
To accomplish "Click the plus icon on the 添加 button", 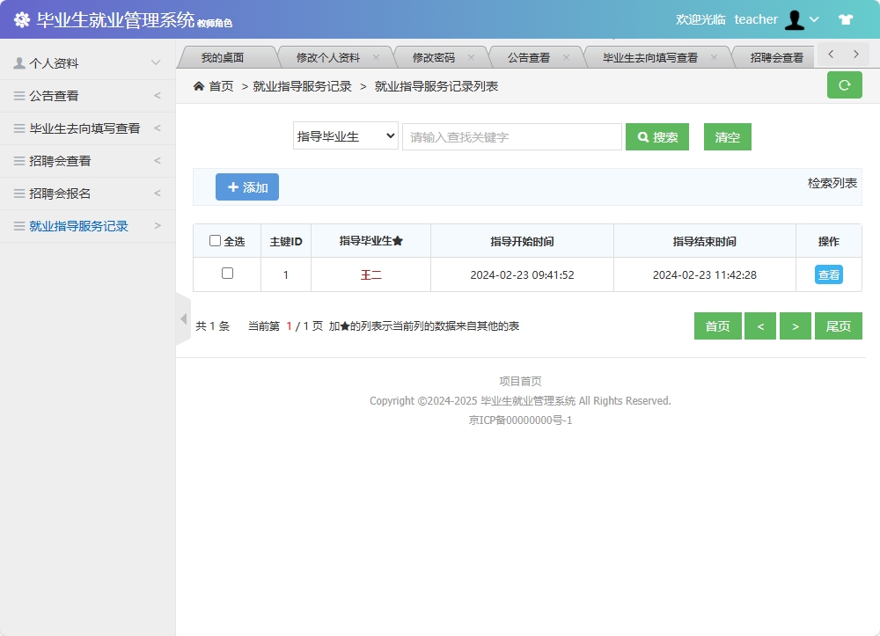I will click(234, 186).
